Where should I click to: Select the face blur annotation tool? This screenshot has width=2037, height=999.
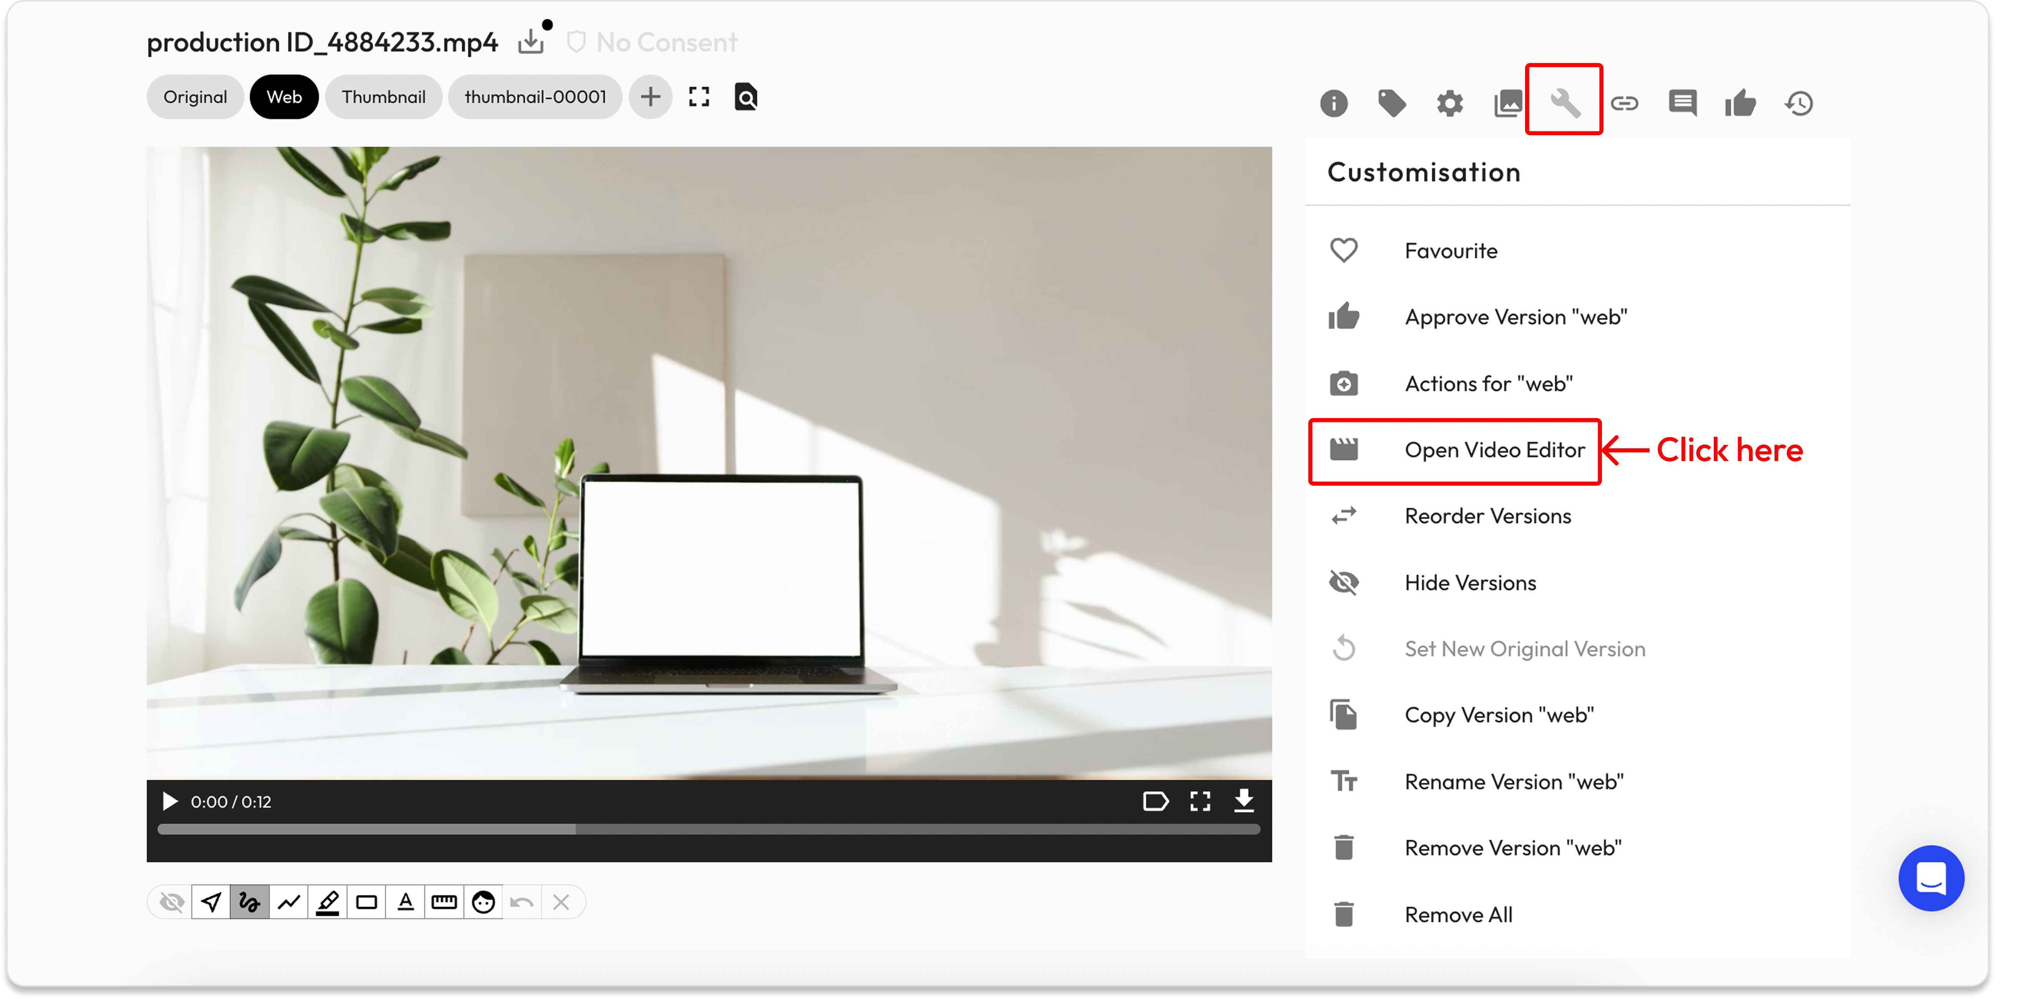[483, 902]
